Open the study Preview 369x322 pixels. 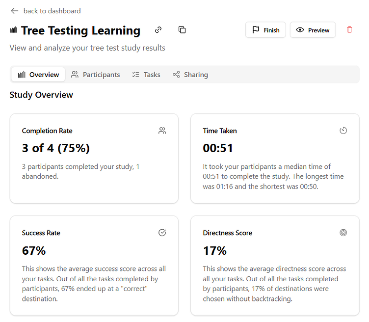tap(313, 30)
